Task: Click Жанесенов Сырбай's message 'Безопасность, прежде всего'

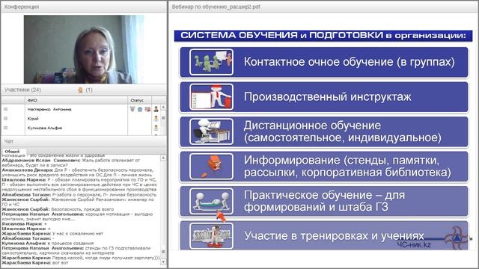Action: [x=58, y=209]
